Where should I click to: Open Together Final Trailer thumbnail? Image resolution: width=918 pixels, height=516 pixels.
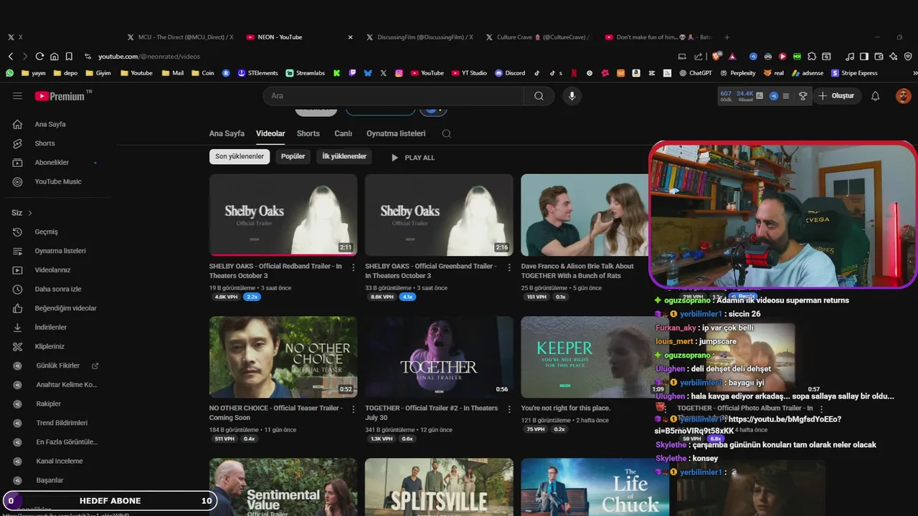pyautogui.click(x=439, y=357)
